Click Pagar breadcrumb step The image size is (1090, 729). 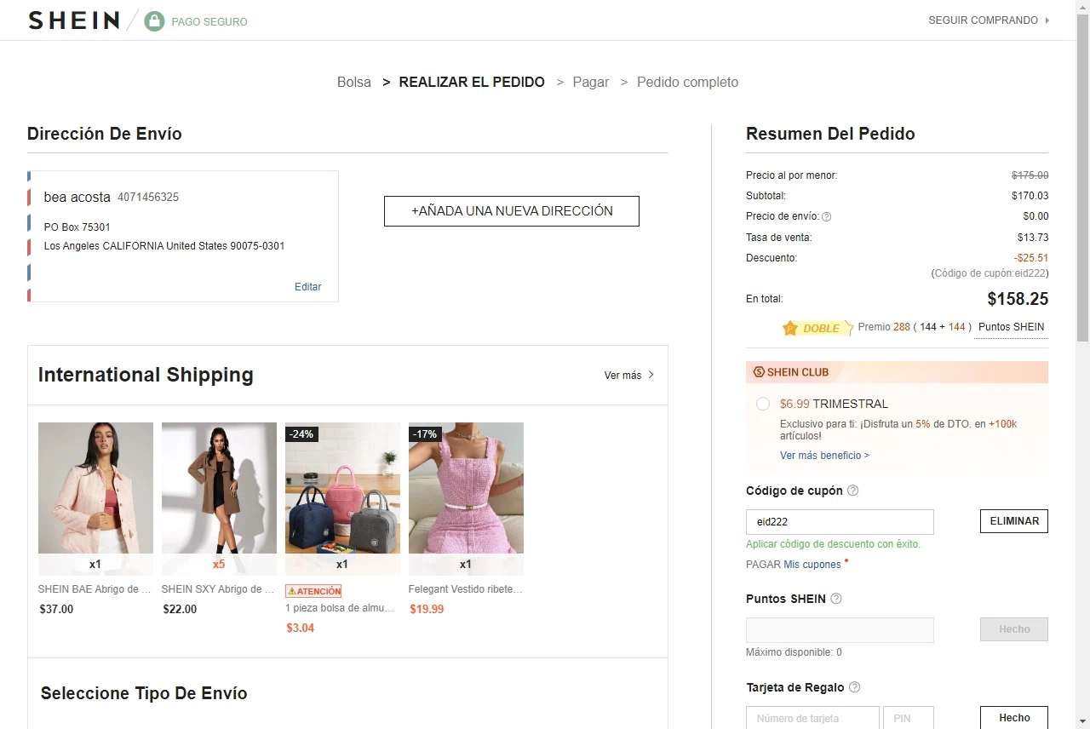click(591, 83)
